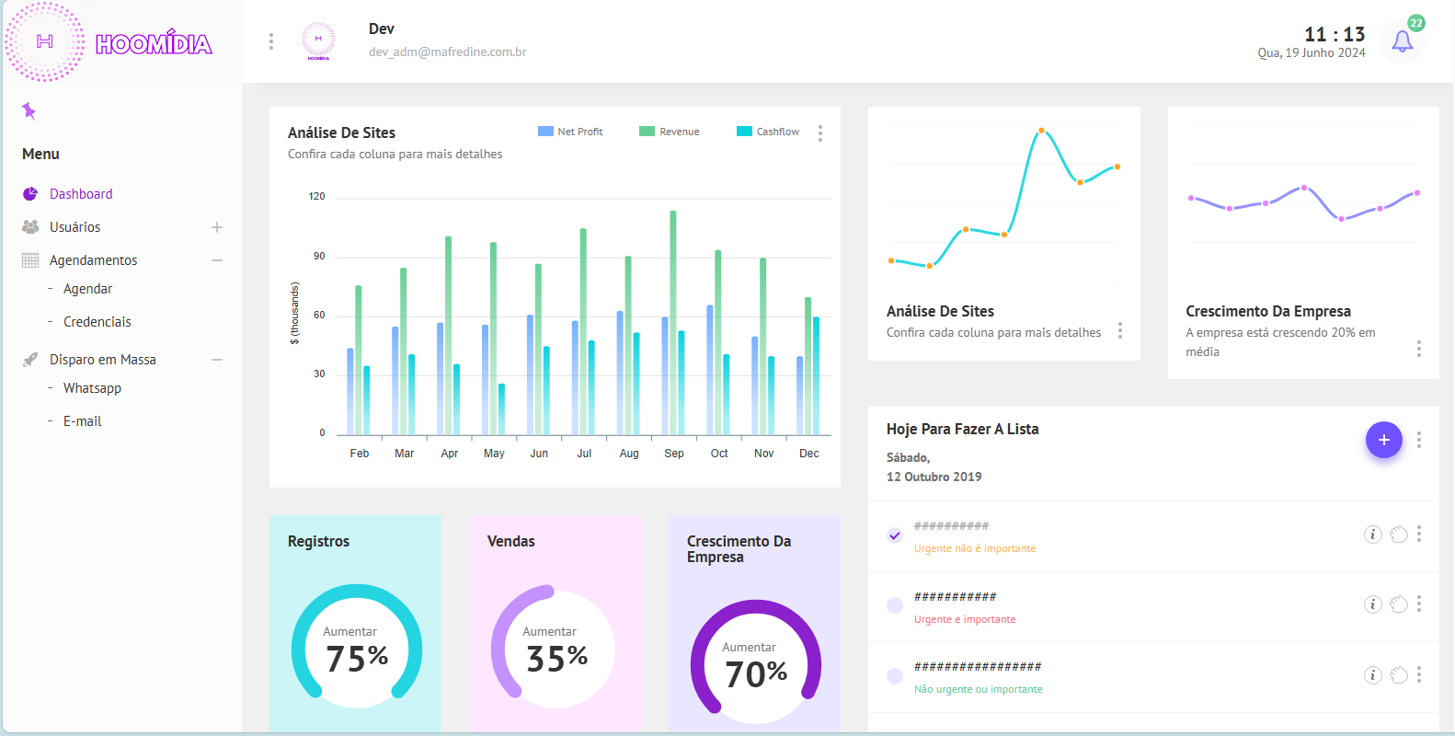The width and height of the screenshot is (1455, 736).
Task: Select the Disparo em Massa menu item
Action: pyautogui.click(x=103, y=360)
